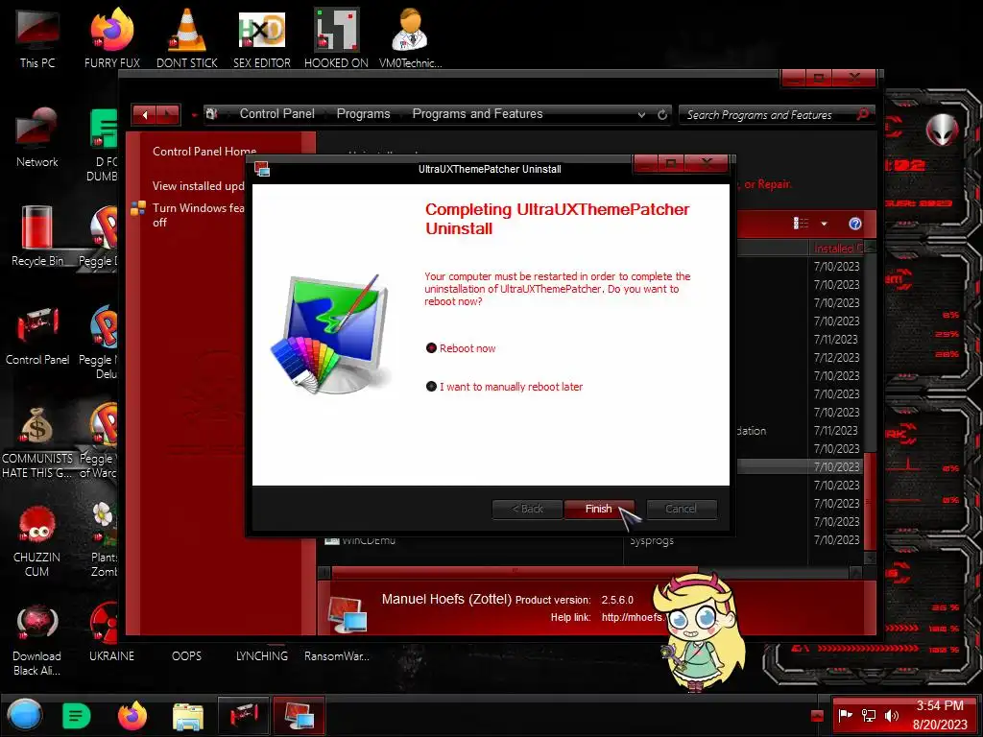The image size is (983, 737).
Task: Select the Reboot now radio button
Action: pyautogui.click(x=431, y=348)
